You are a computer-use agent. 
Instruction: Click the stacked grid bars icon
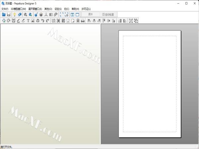[63, 21]
